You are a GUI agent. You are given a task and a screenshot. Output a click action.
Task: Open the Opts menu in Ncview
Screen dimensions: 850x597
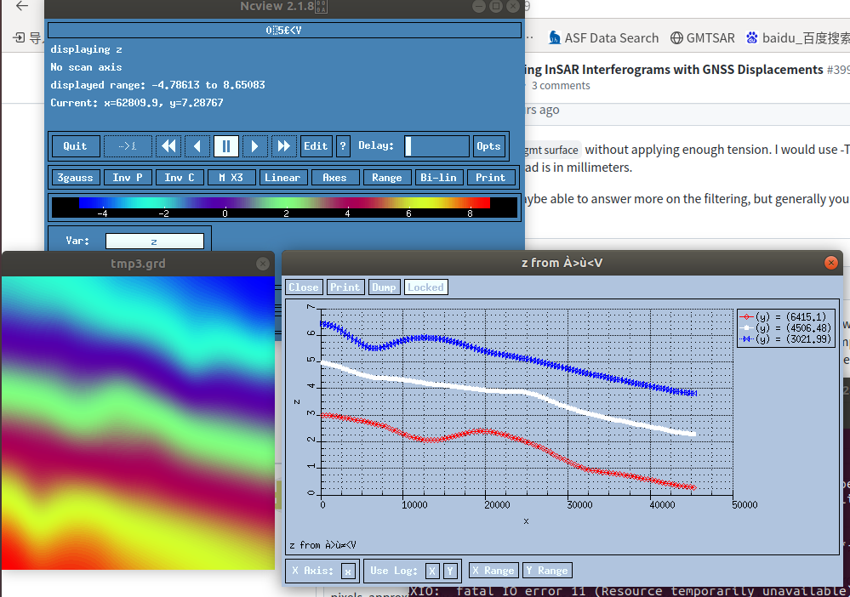tap(489, 146)
